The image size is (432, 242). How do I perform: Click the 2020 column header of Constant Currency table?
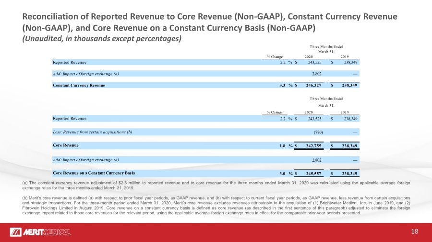point(309,57)
